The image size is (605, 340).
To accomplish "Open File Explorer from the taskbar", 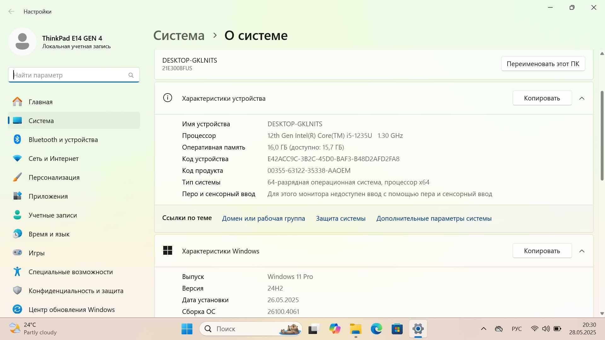I will 355,329.
